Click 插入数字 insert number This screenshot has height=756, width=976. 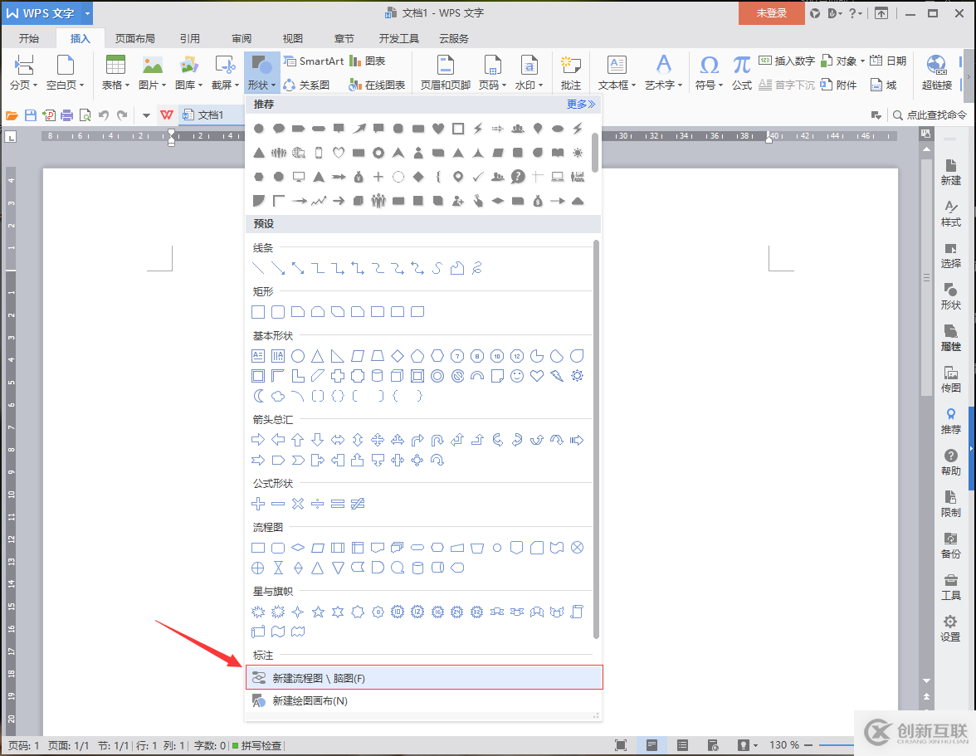[787, 61]
